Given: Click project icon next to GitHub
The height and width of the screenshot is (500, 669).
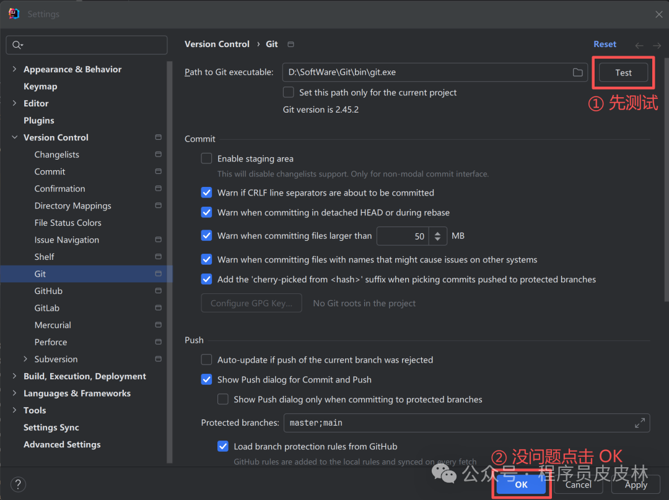Looking at the screenshot, I should tap(159, 291).
